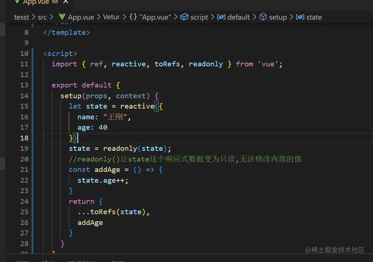
Task: Select the script breadcrumb segment
Action: (x=199, y=17)
